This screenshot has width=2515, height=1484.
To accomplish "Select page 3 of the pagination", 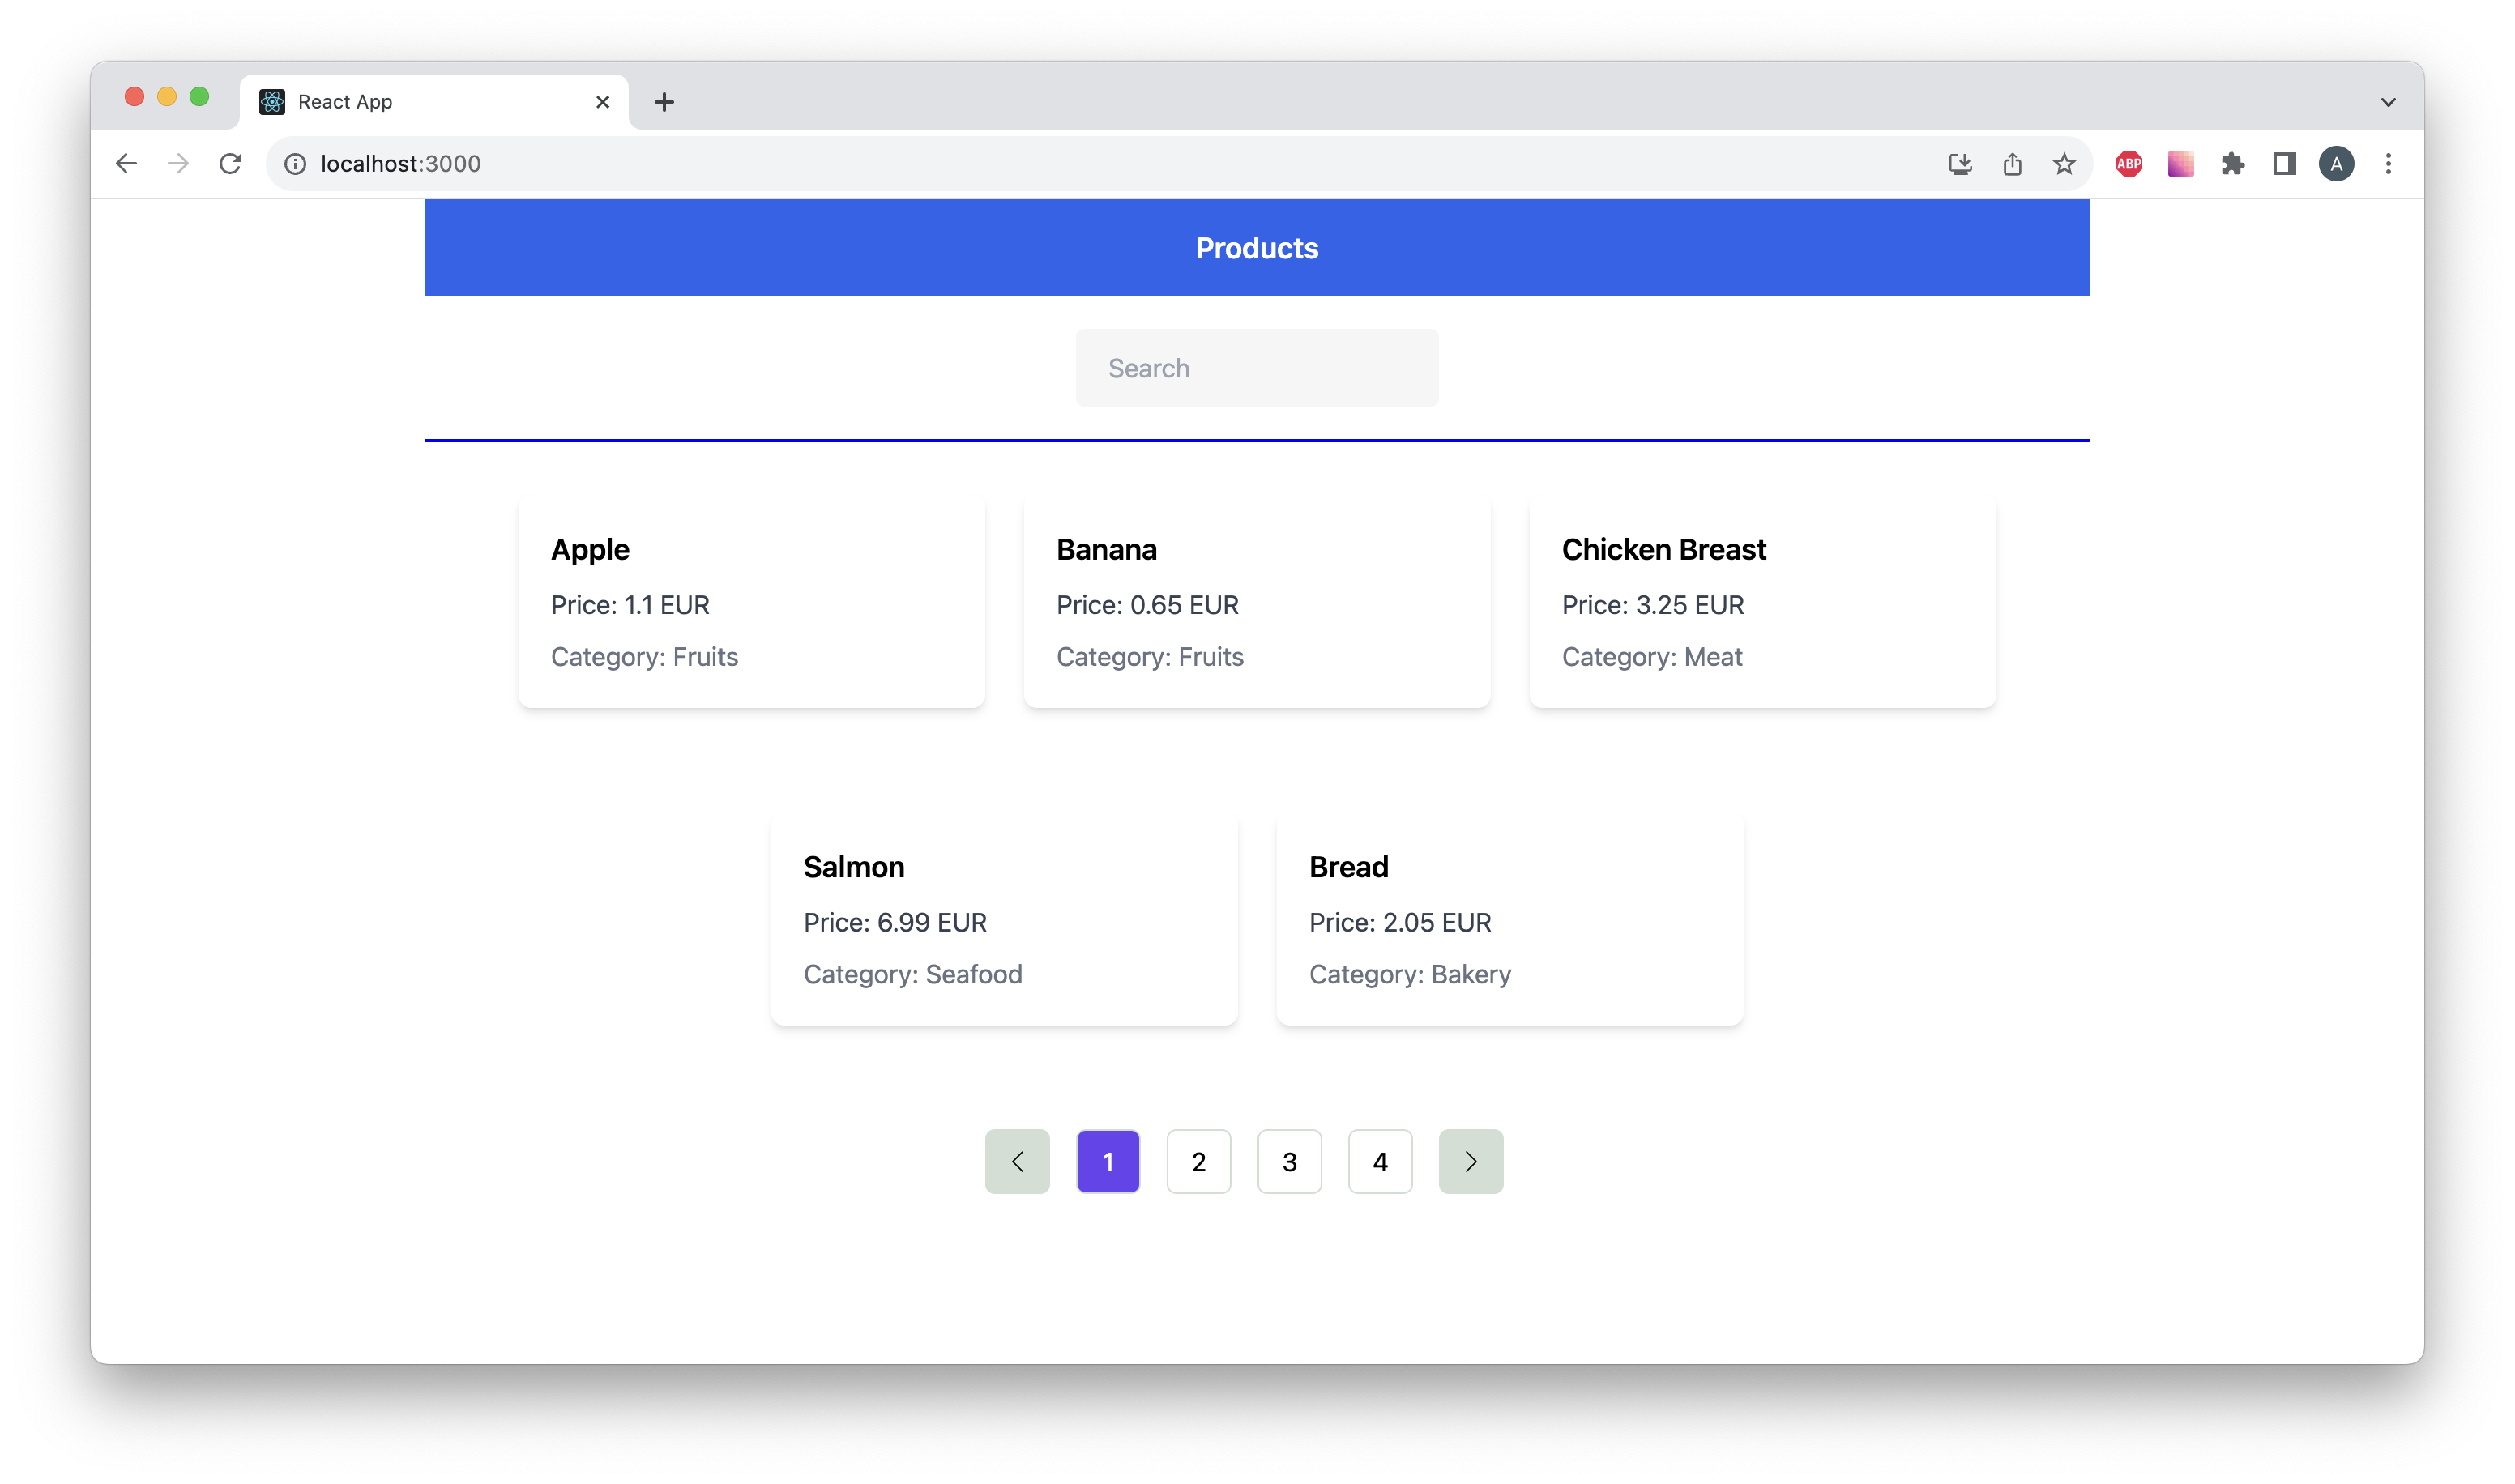I will tap(1289, 1161).
